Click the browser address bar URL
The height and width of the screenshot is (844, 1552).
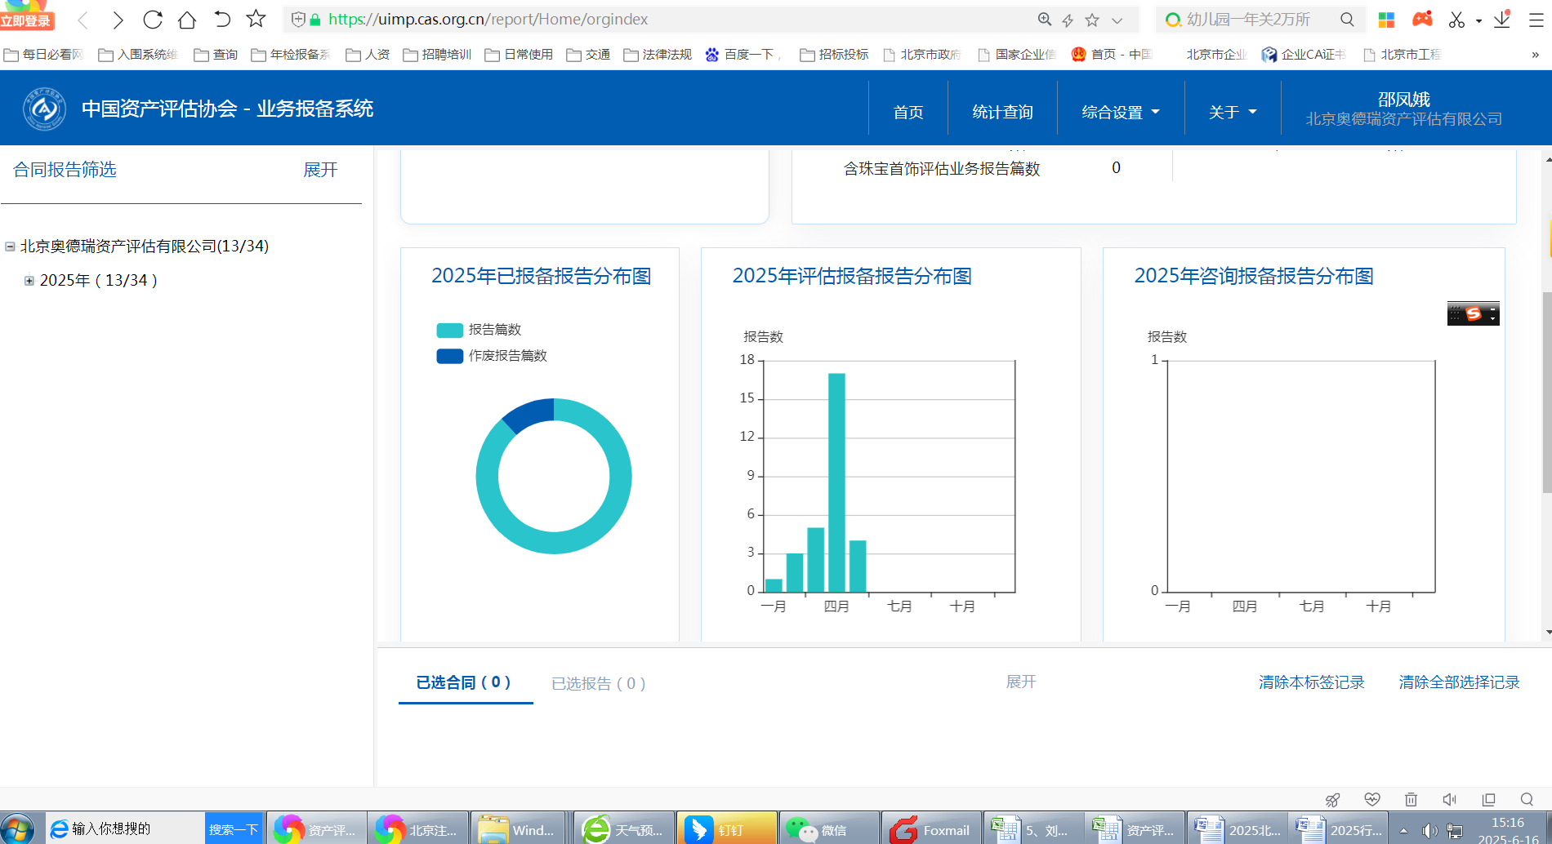(x=488, y=20)
